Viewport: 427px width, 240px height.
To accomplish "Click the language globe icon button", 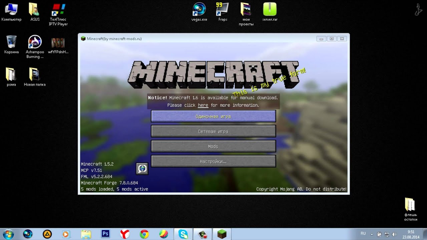I will 142,168.
